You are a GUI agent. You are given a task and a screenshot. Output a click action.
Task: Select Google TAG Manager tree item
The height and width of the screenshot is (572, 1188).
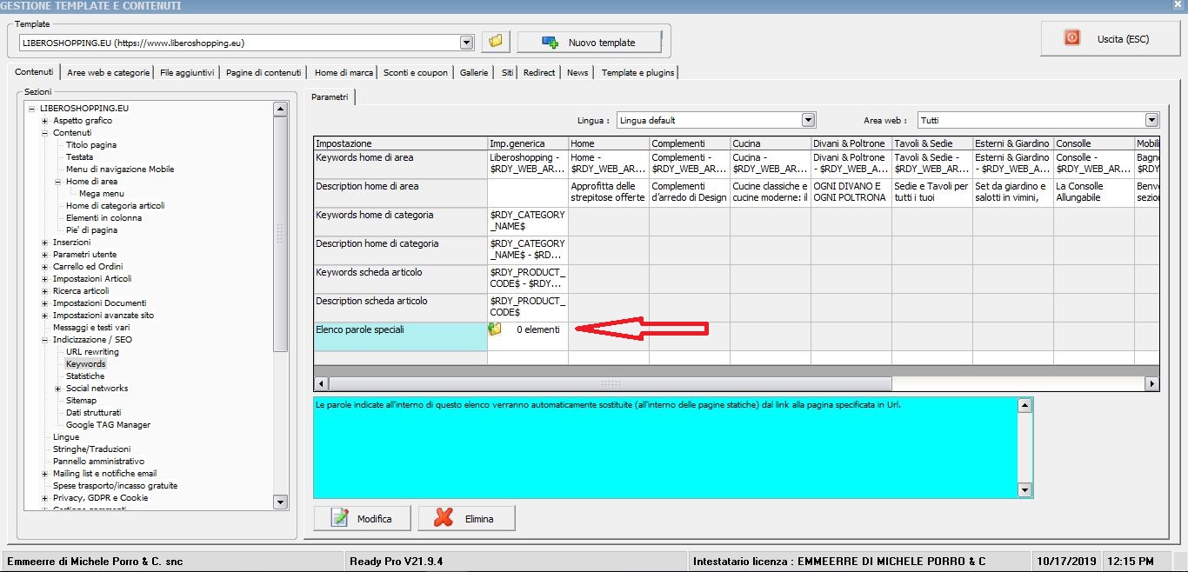(x=108, y=425)
